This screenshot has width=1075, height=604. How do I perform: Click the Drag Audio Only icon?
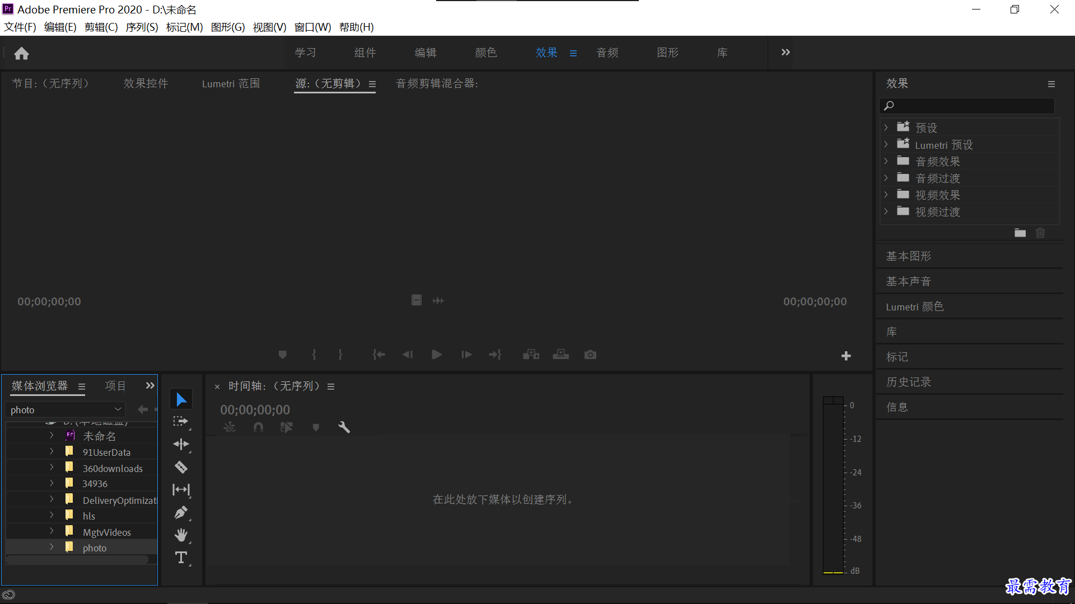click(438, 300)
